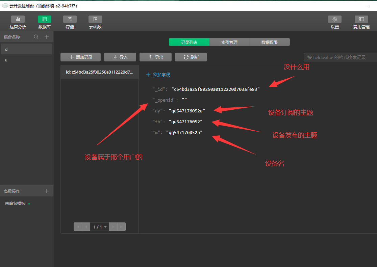Minimize the 云开发控制台 window

(367, 6)
